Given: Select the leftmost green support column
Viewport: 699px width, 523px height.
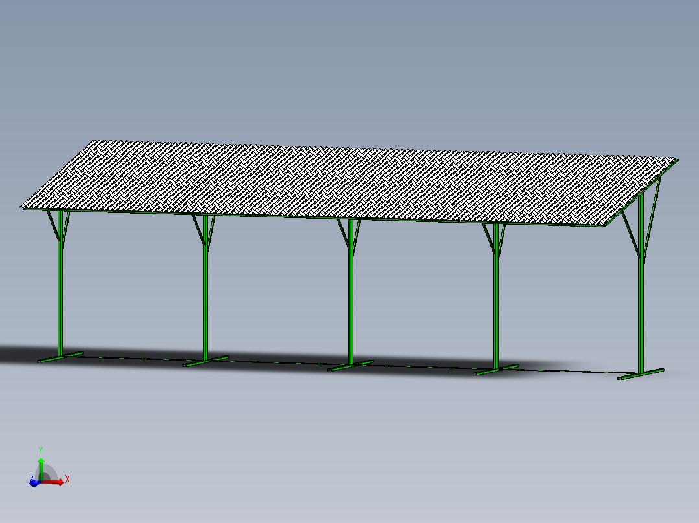Looking at the screenshot, I should click(x=60, y=283).
